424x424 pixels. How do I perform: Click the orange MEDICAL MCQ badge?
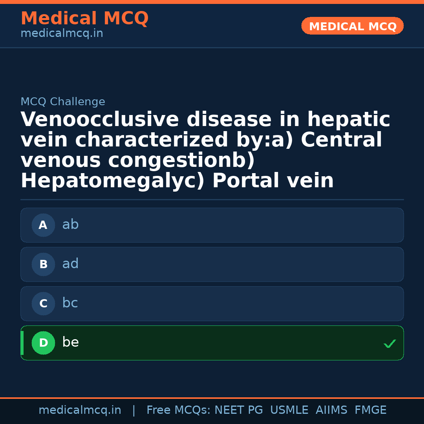click(353, 26)
